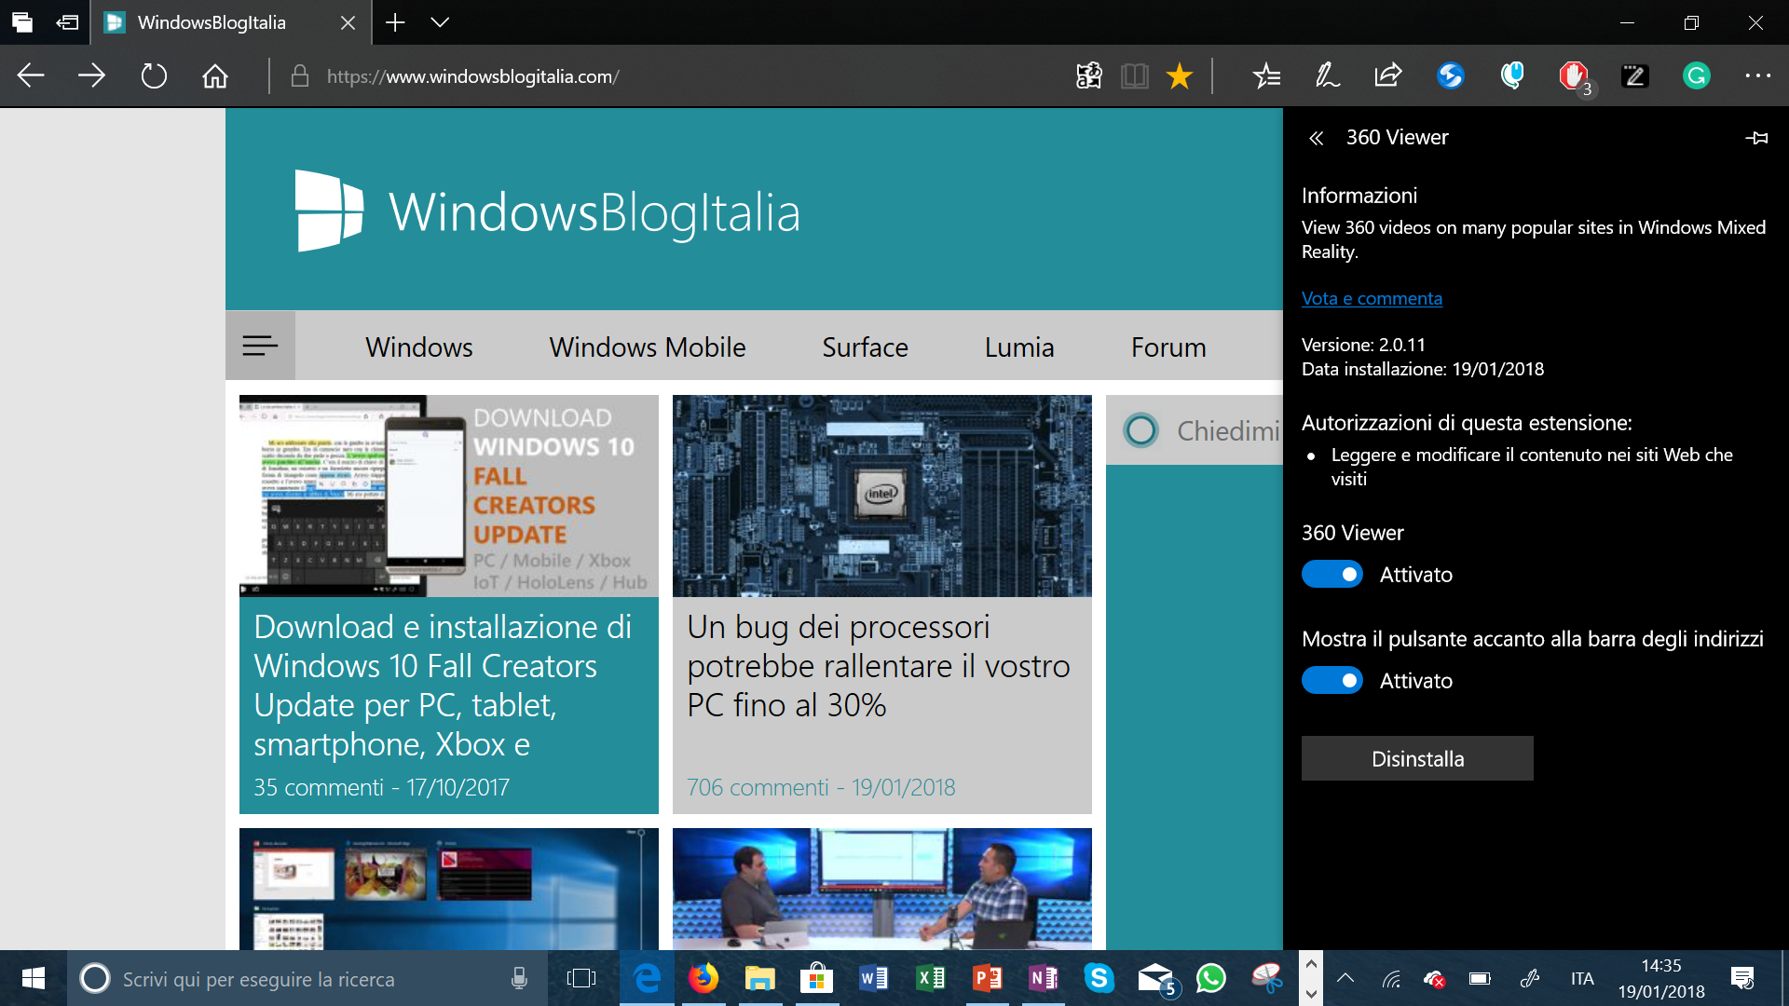The image size is (1789, 1006).
Task: Open the Windows menu section
Action: point(419,347)
